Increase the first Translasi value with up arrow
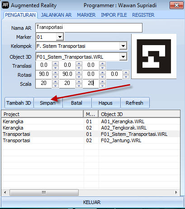 pos(55,64)
